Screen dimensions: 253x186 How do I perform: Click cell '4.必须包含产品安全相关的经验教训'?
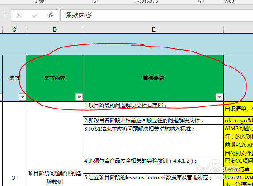click(153, 165)
